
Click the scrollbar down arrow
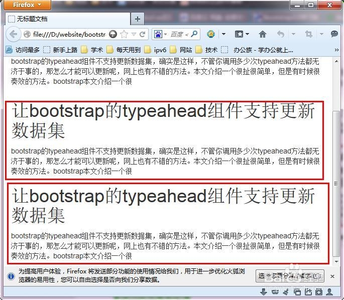tap(336, 261)
